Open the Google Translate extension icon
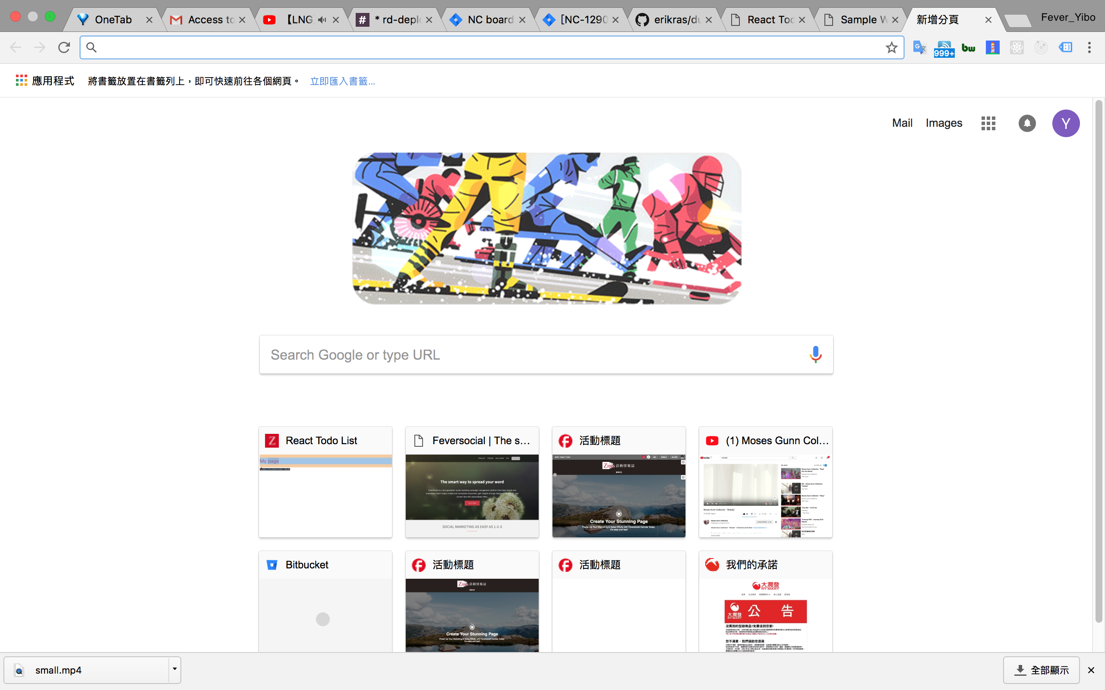Screen dimensions: 1105x690 (x=919, y=47)
